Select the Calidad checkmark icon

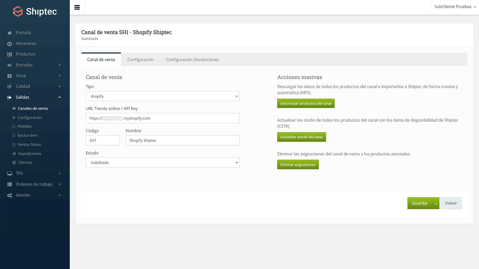click(9, 86)
